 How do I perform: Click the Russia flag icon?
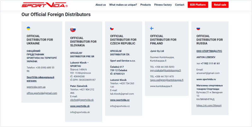click(x=198, y=28)
